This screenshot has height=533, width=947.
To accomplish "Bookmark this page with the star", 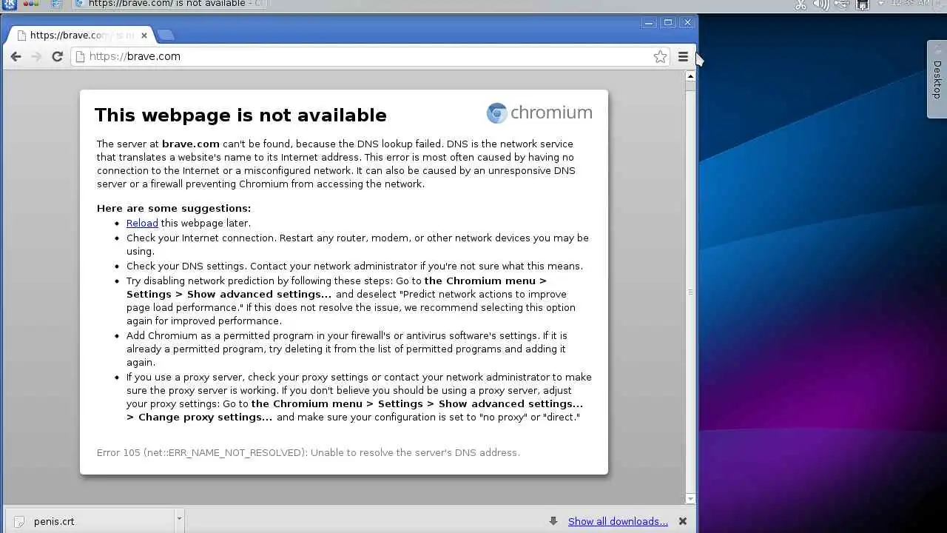I will pos(660,56).
